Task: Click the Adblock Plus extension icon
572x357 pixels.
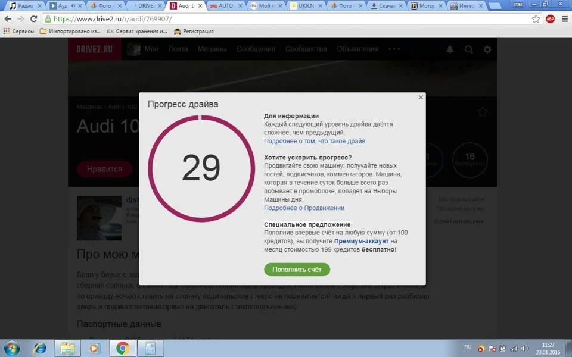Action: 550,19
